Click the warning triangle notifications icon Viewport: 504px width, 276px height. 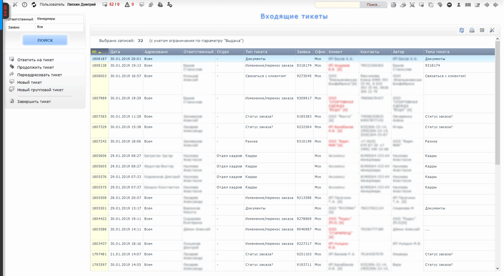(127, 5)
